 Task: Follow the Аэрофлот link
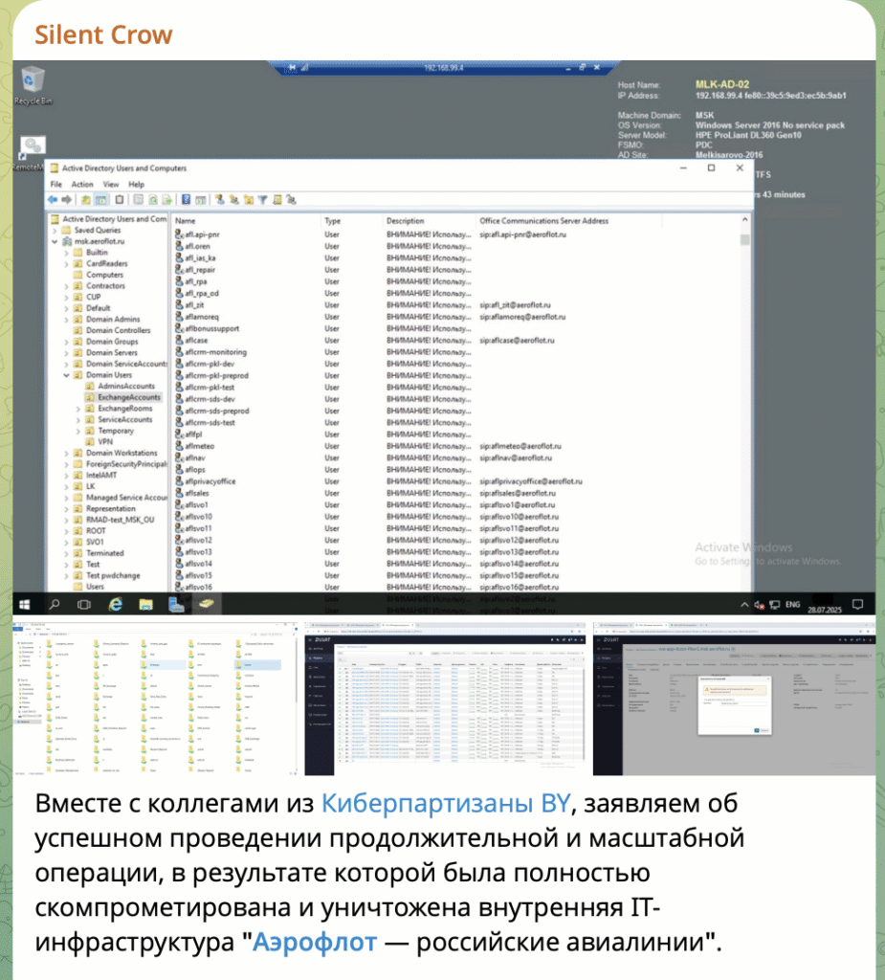pyautogui.click(x=315, y=942)
